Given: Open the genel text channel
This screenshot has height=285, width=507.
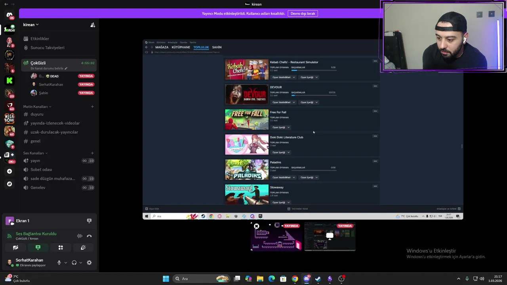Looking at the screenshot, I should click(59, 141).
